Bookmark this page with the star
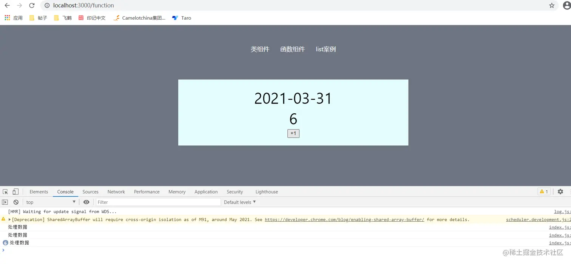This screenshot has height=264, width=571. [552, 5]
